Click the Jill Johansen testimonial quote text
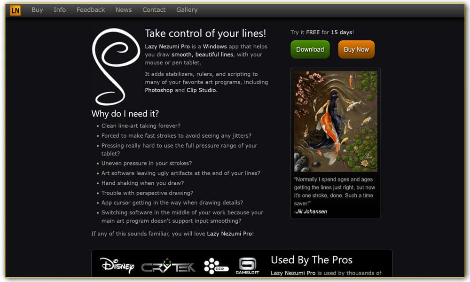The height and width of the screenshot is (282, 470). click(335, 191)
